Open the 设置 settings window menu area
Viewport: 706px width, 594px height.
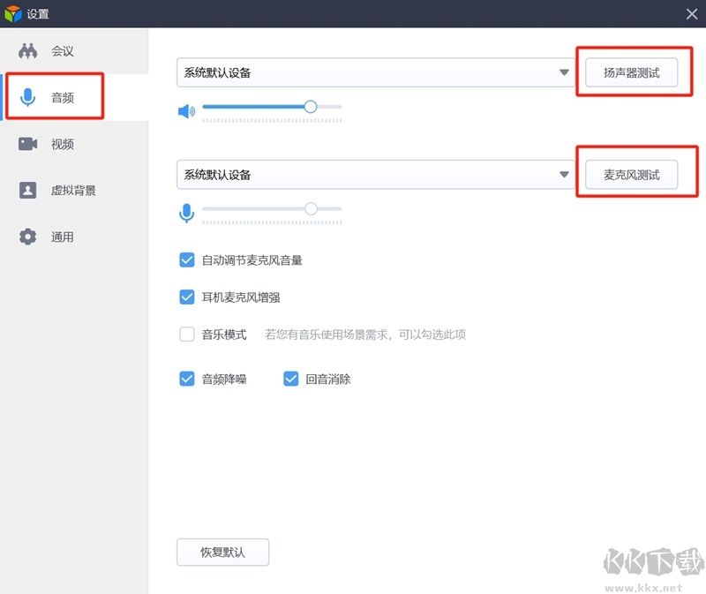[35, 13]
